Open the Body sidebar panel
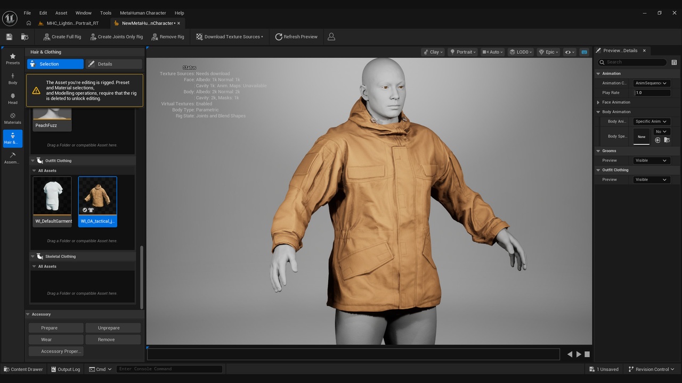682x383 pixels. (13, 79)
